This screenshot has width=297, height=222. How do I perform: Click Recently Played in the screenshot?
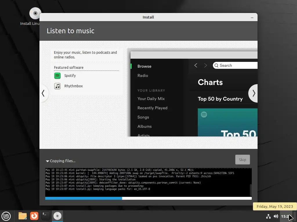click(152, 108)
